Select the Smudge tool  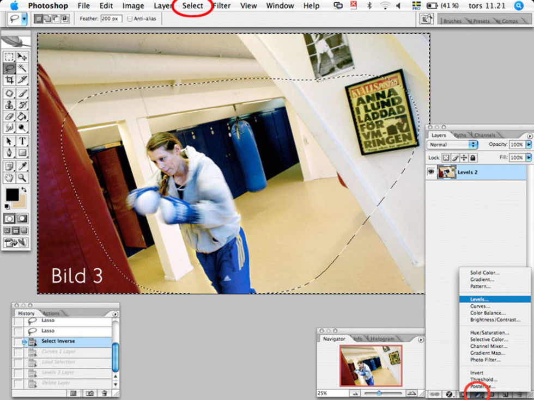[x=10, y=128]
